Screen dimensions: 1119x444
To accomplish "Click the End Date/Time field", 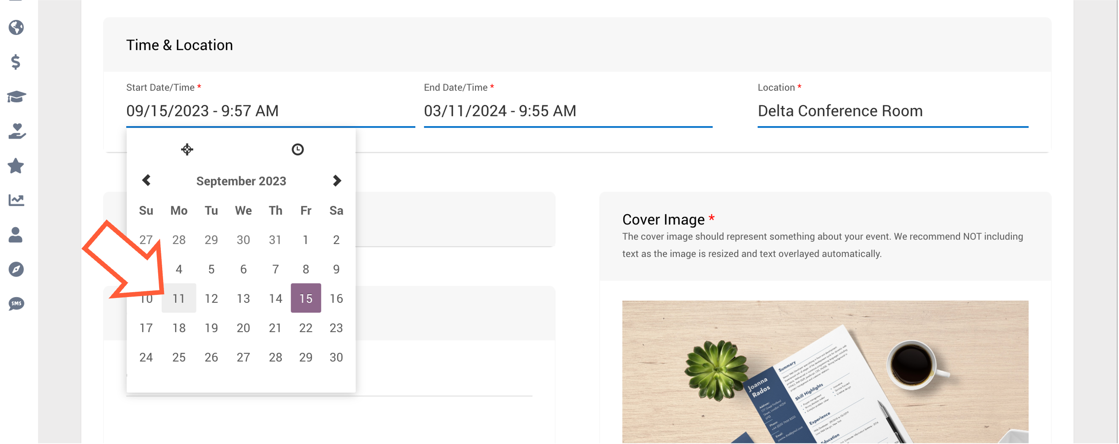I will [568, 111].
